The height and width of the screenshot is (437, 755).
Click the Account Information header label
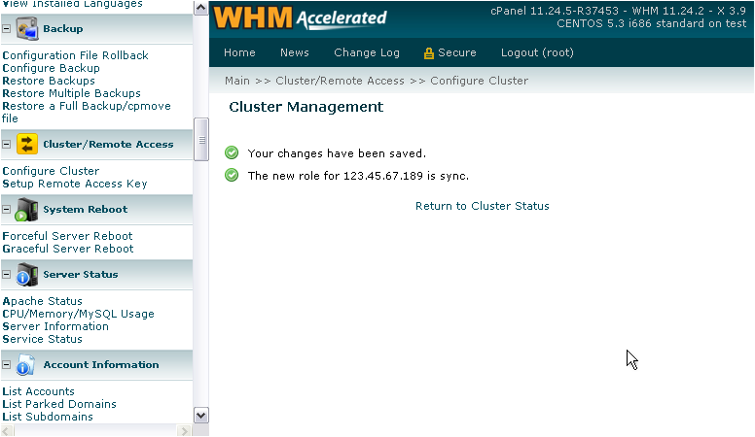101,365
